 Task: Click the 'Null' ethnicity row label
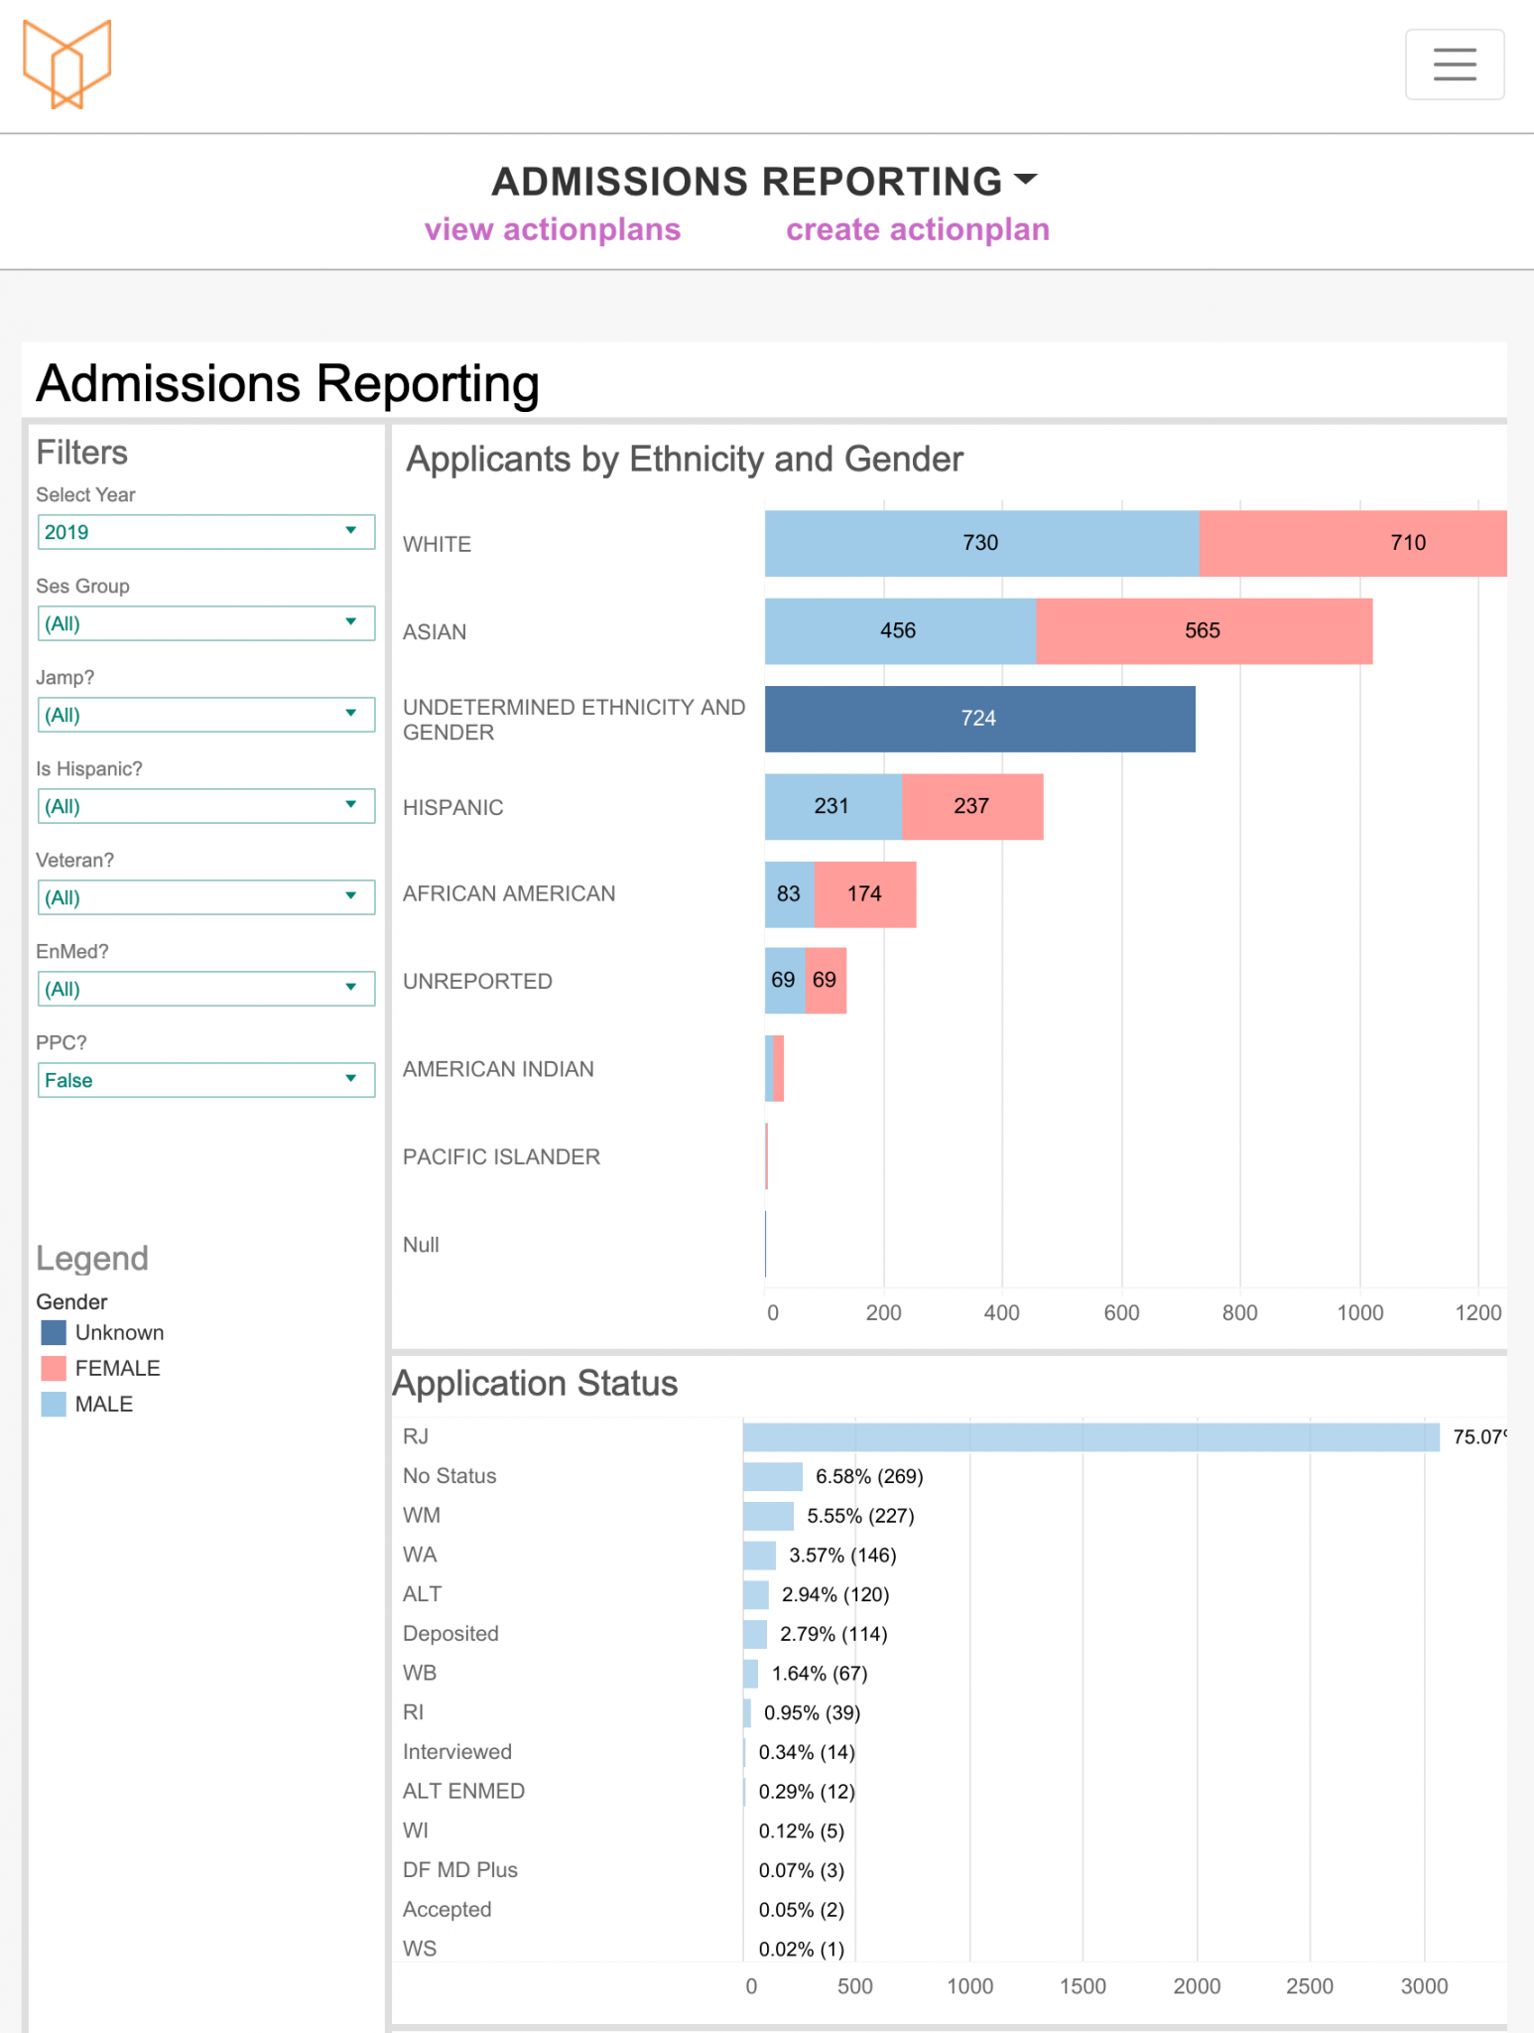tap(421, 1245)
